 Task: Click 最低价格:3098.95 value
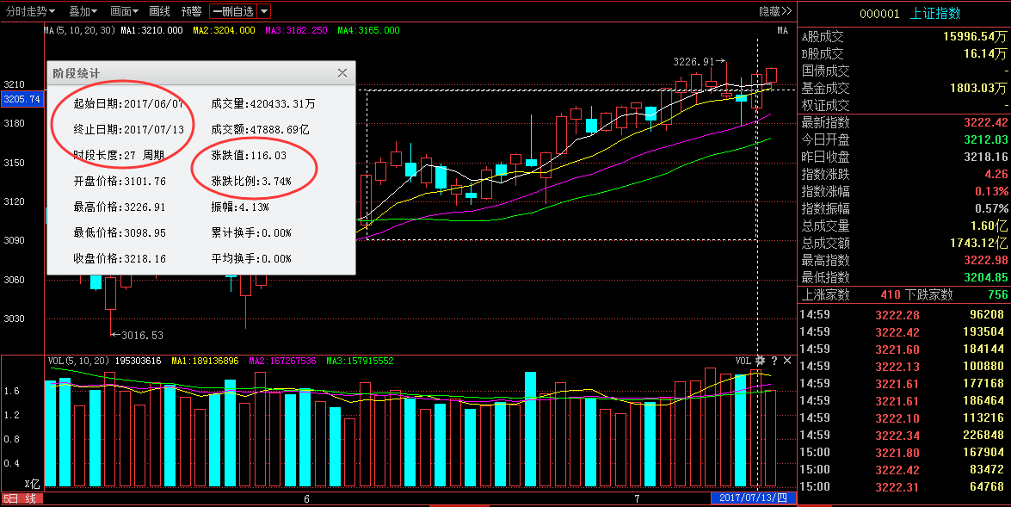[120, 233]
